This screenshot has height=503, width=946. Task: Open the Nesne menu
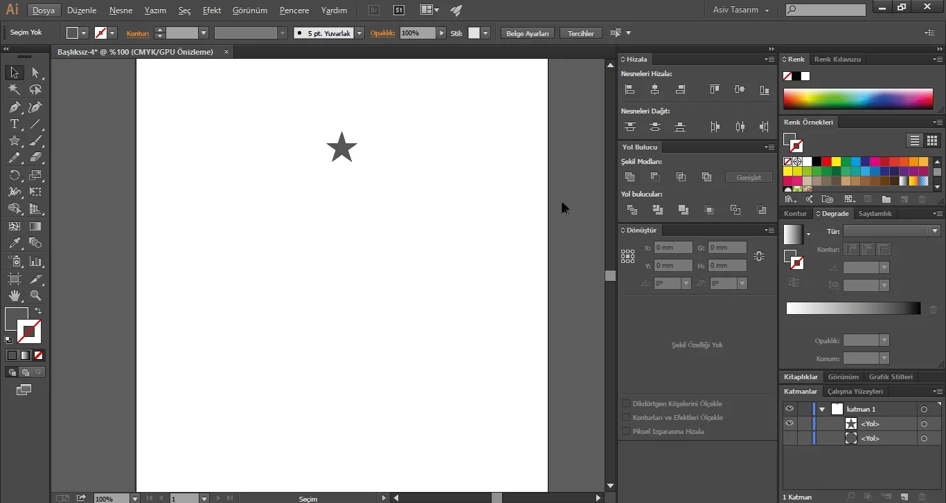tap(121, 10)
